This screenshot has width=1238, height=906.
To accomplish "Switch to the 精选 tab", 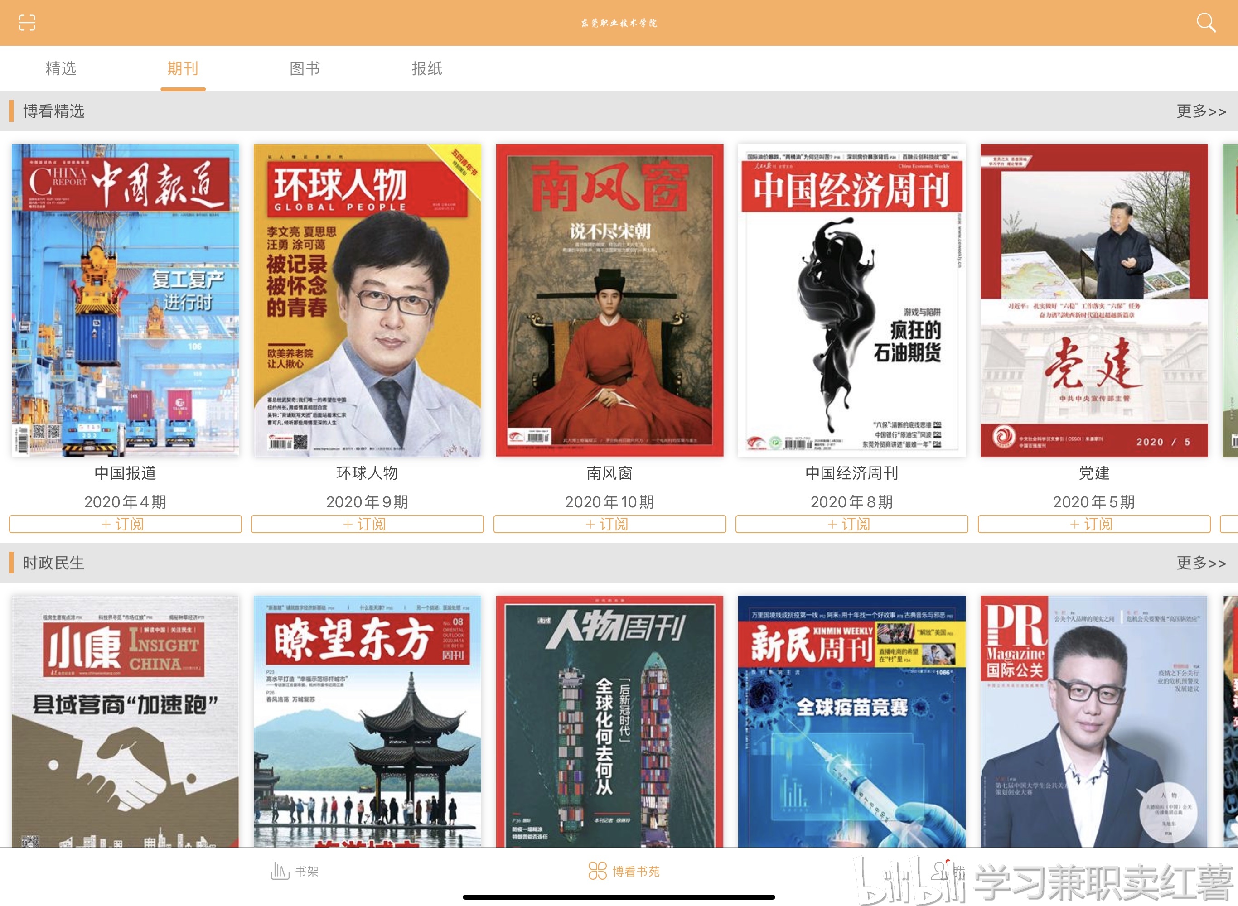I will click(x=61, y=68).
